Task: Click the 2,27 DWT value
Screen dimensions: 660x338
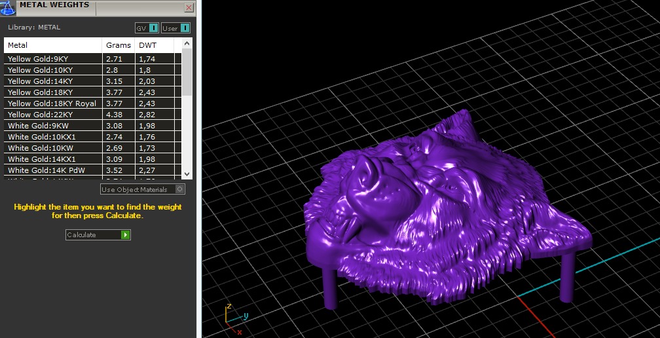Action: [x=147, y=170]
